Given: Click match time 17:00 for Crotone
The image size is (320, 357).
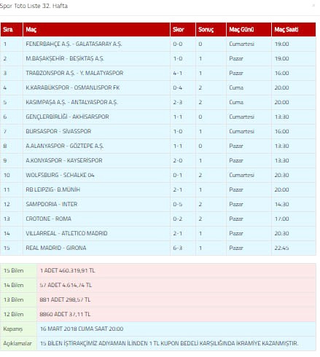Looking at the screenshot, I should coord(281,219).
